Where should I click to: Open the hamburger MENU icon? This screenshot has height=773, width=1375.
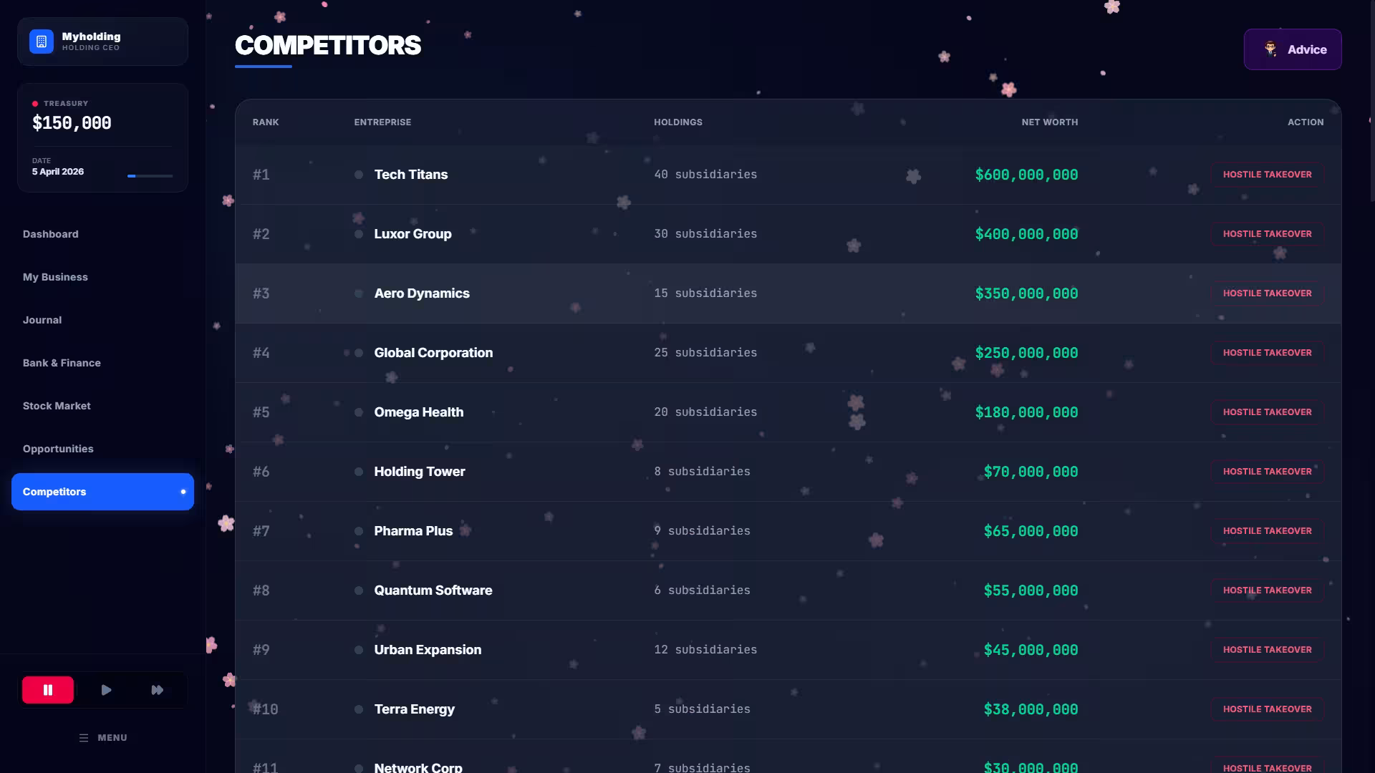(84, 738)
